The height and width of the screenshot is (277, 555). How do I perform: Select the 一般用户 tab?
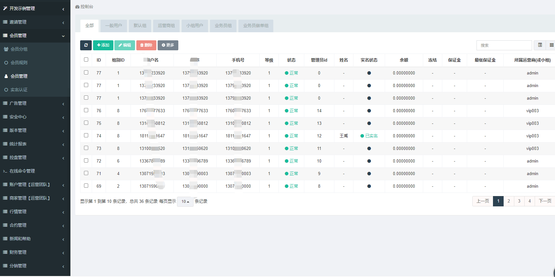113,26
